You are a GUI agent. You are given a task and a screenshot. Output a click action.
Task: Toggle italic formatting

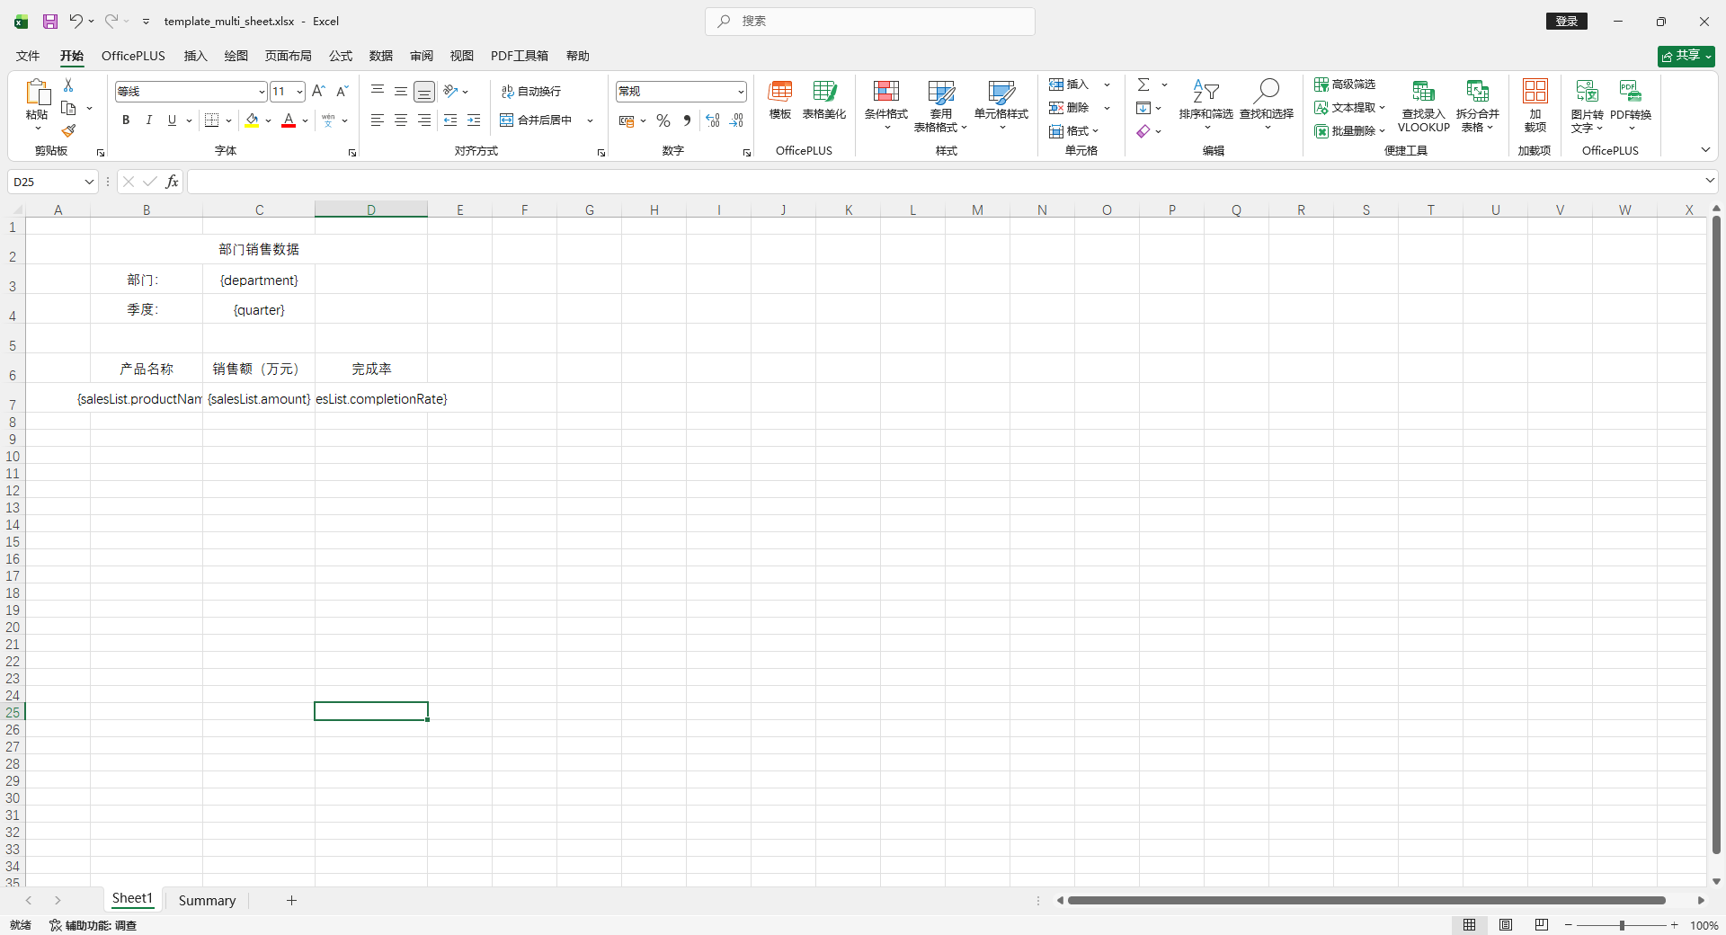(x=149, y=120)
